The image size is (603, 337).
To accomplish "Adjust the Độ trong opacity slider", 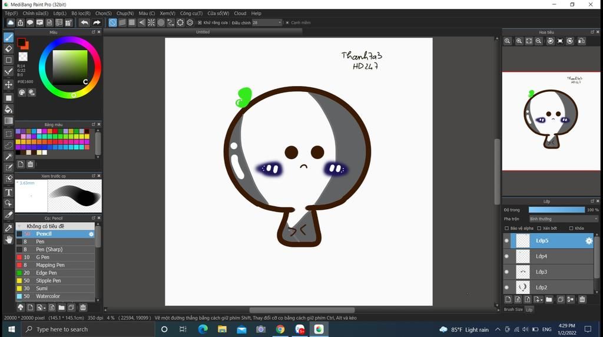I will point(556,210).
